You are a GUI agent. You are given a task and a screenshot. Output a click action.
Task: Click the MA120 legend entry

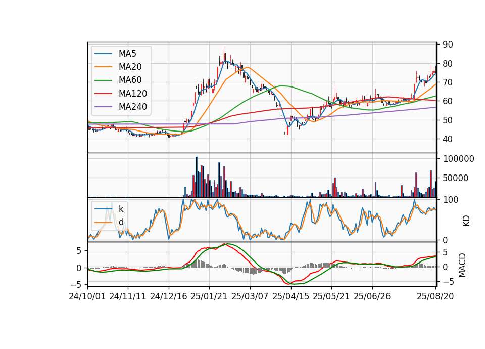[121, 93]
